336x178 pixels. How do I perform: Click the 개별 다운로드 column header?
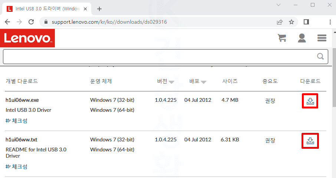click(x=22, y=81)
